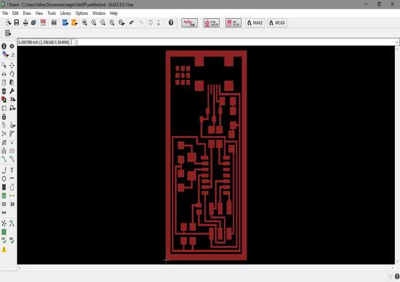Open the View menu

(39, 13)
